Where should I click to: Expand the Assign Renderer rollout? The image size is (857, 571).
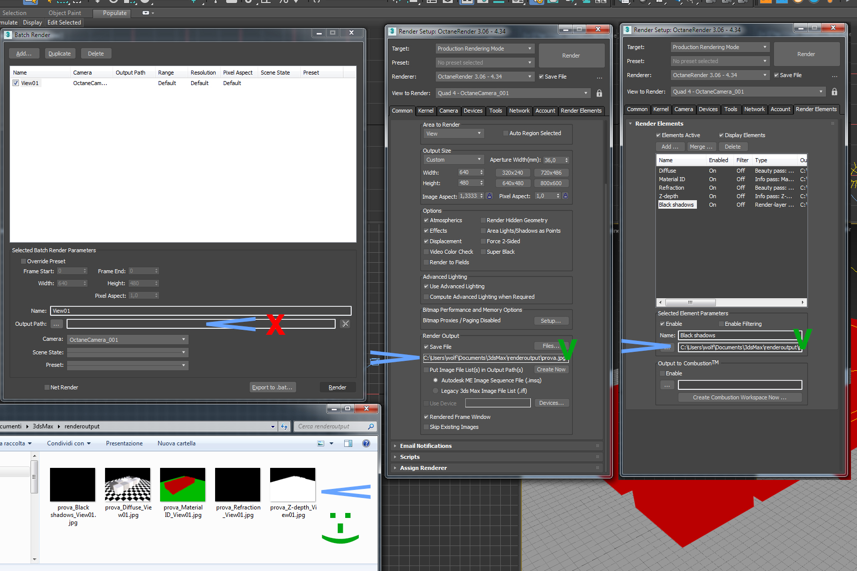click(423, 468)
